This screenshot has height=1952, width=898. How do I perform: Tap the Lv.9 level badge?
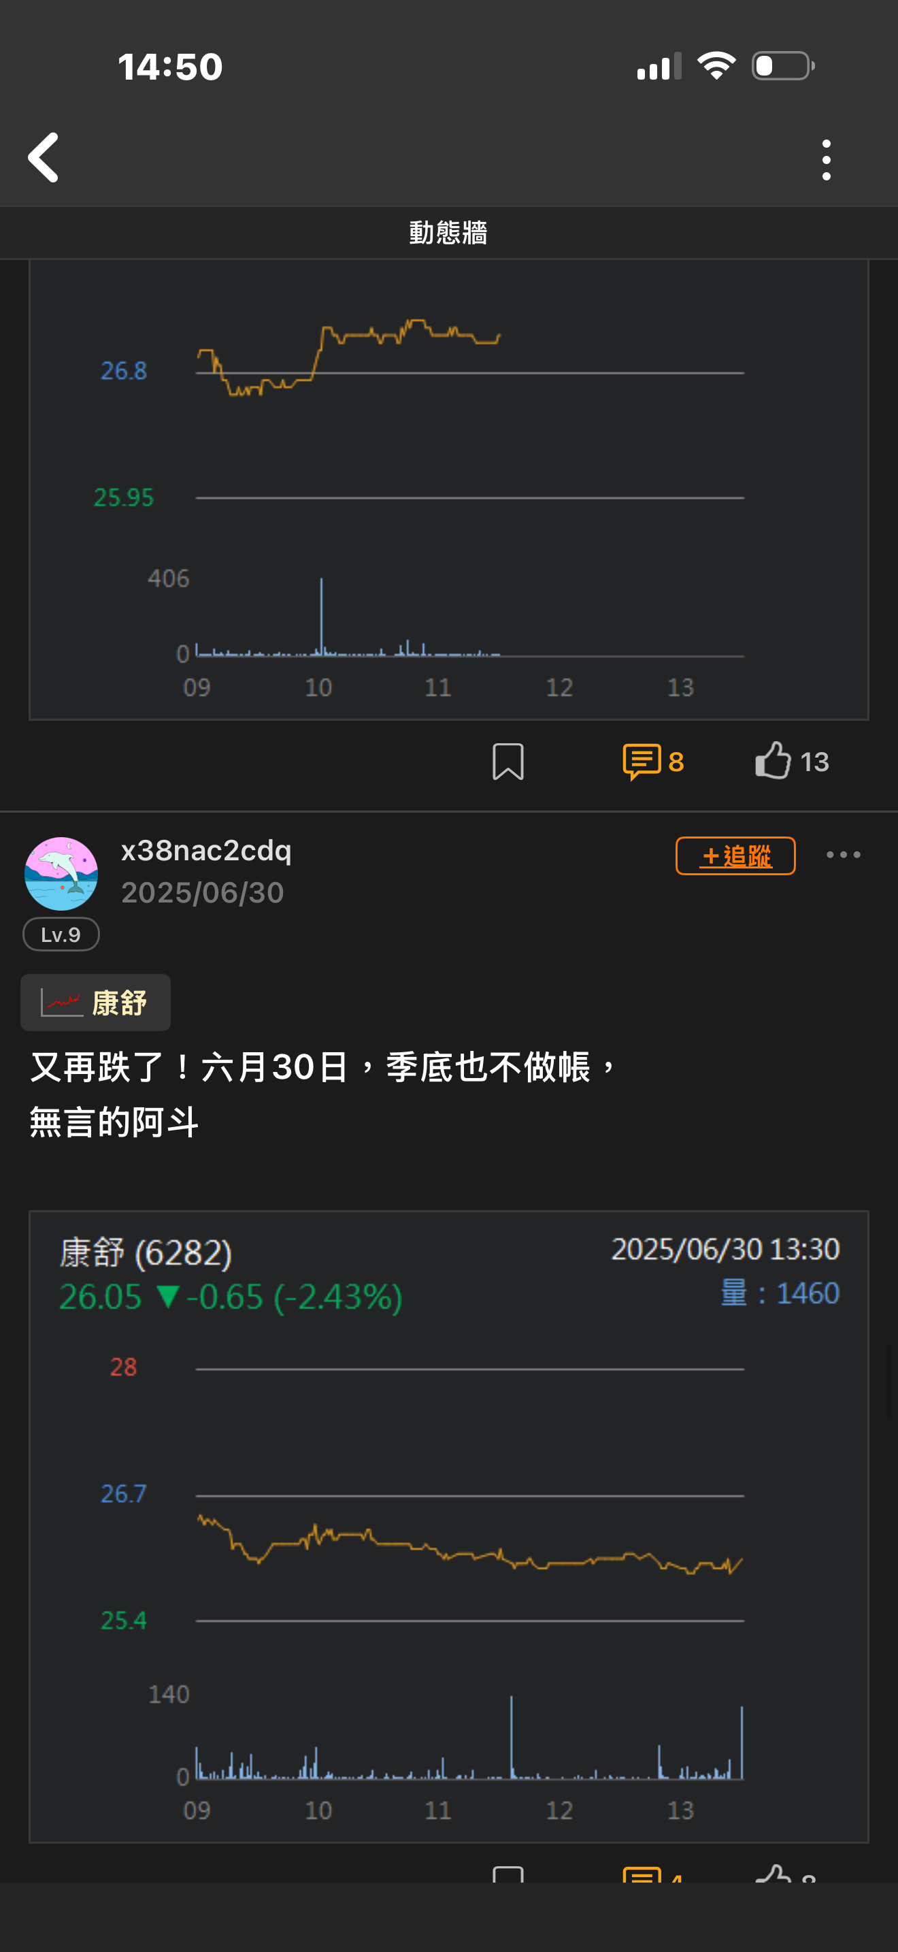click(x=61, y=934)
